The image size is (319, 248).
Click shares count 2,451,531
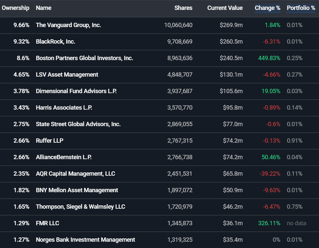click(180, 174)
